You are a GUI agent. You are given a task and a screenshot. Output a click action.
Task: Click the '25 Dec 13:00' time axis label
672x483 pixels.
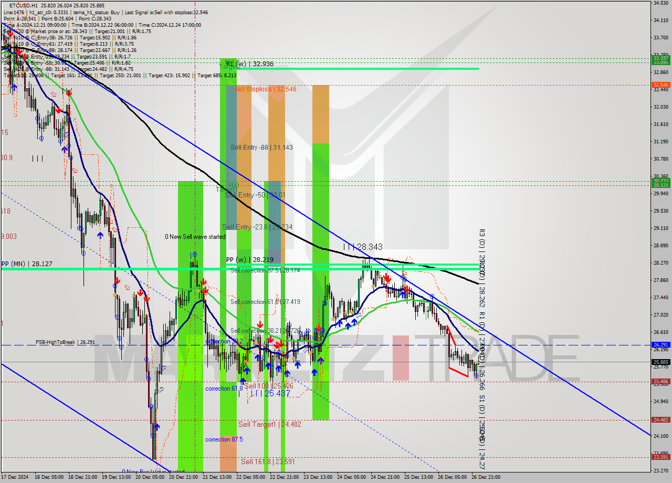pyautogui.click(x=418, y=477)
